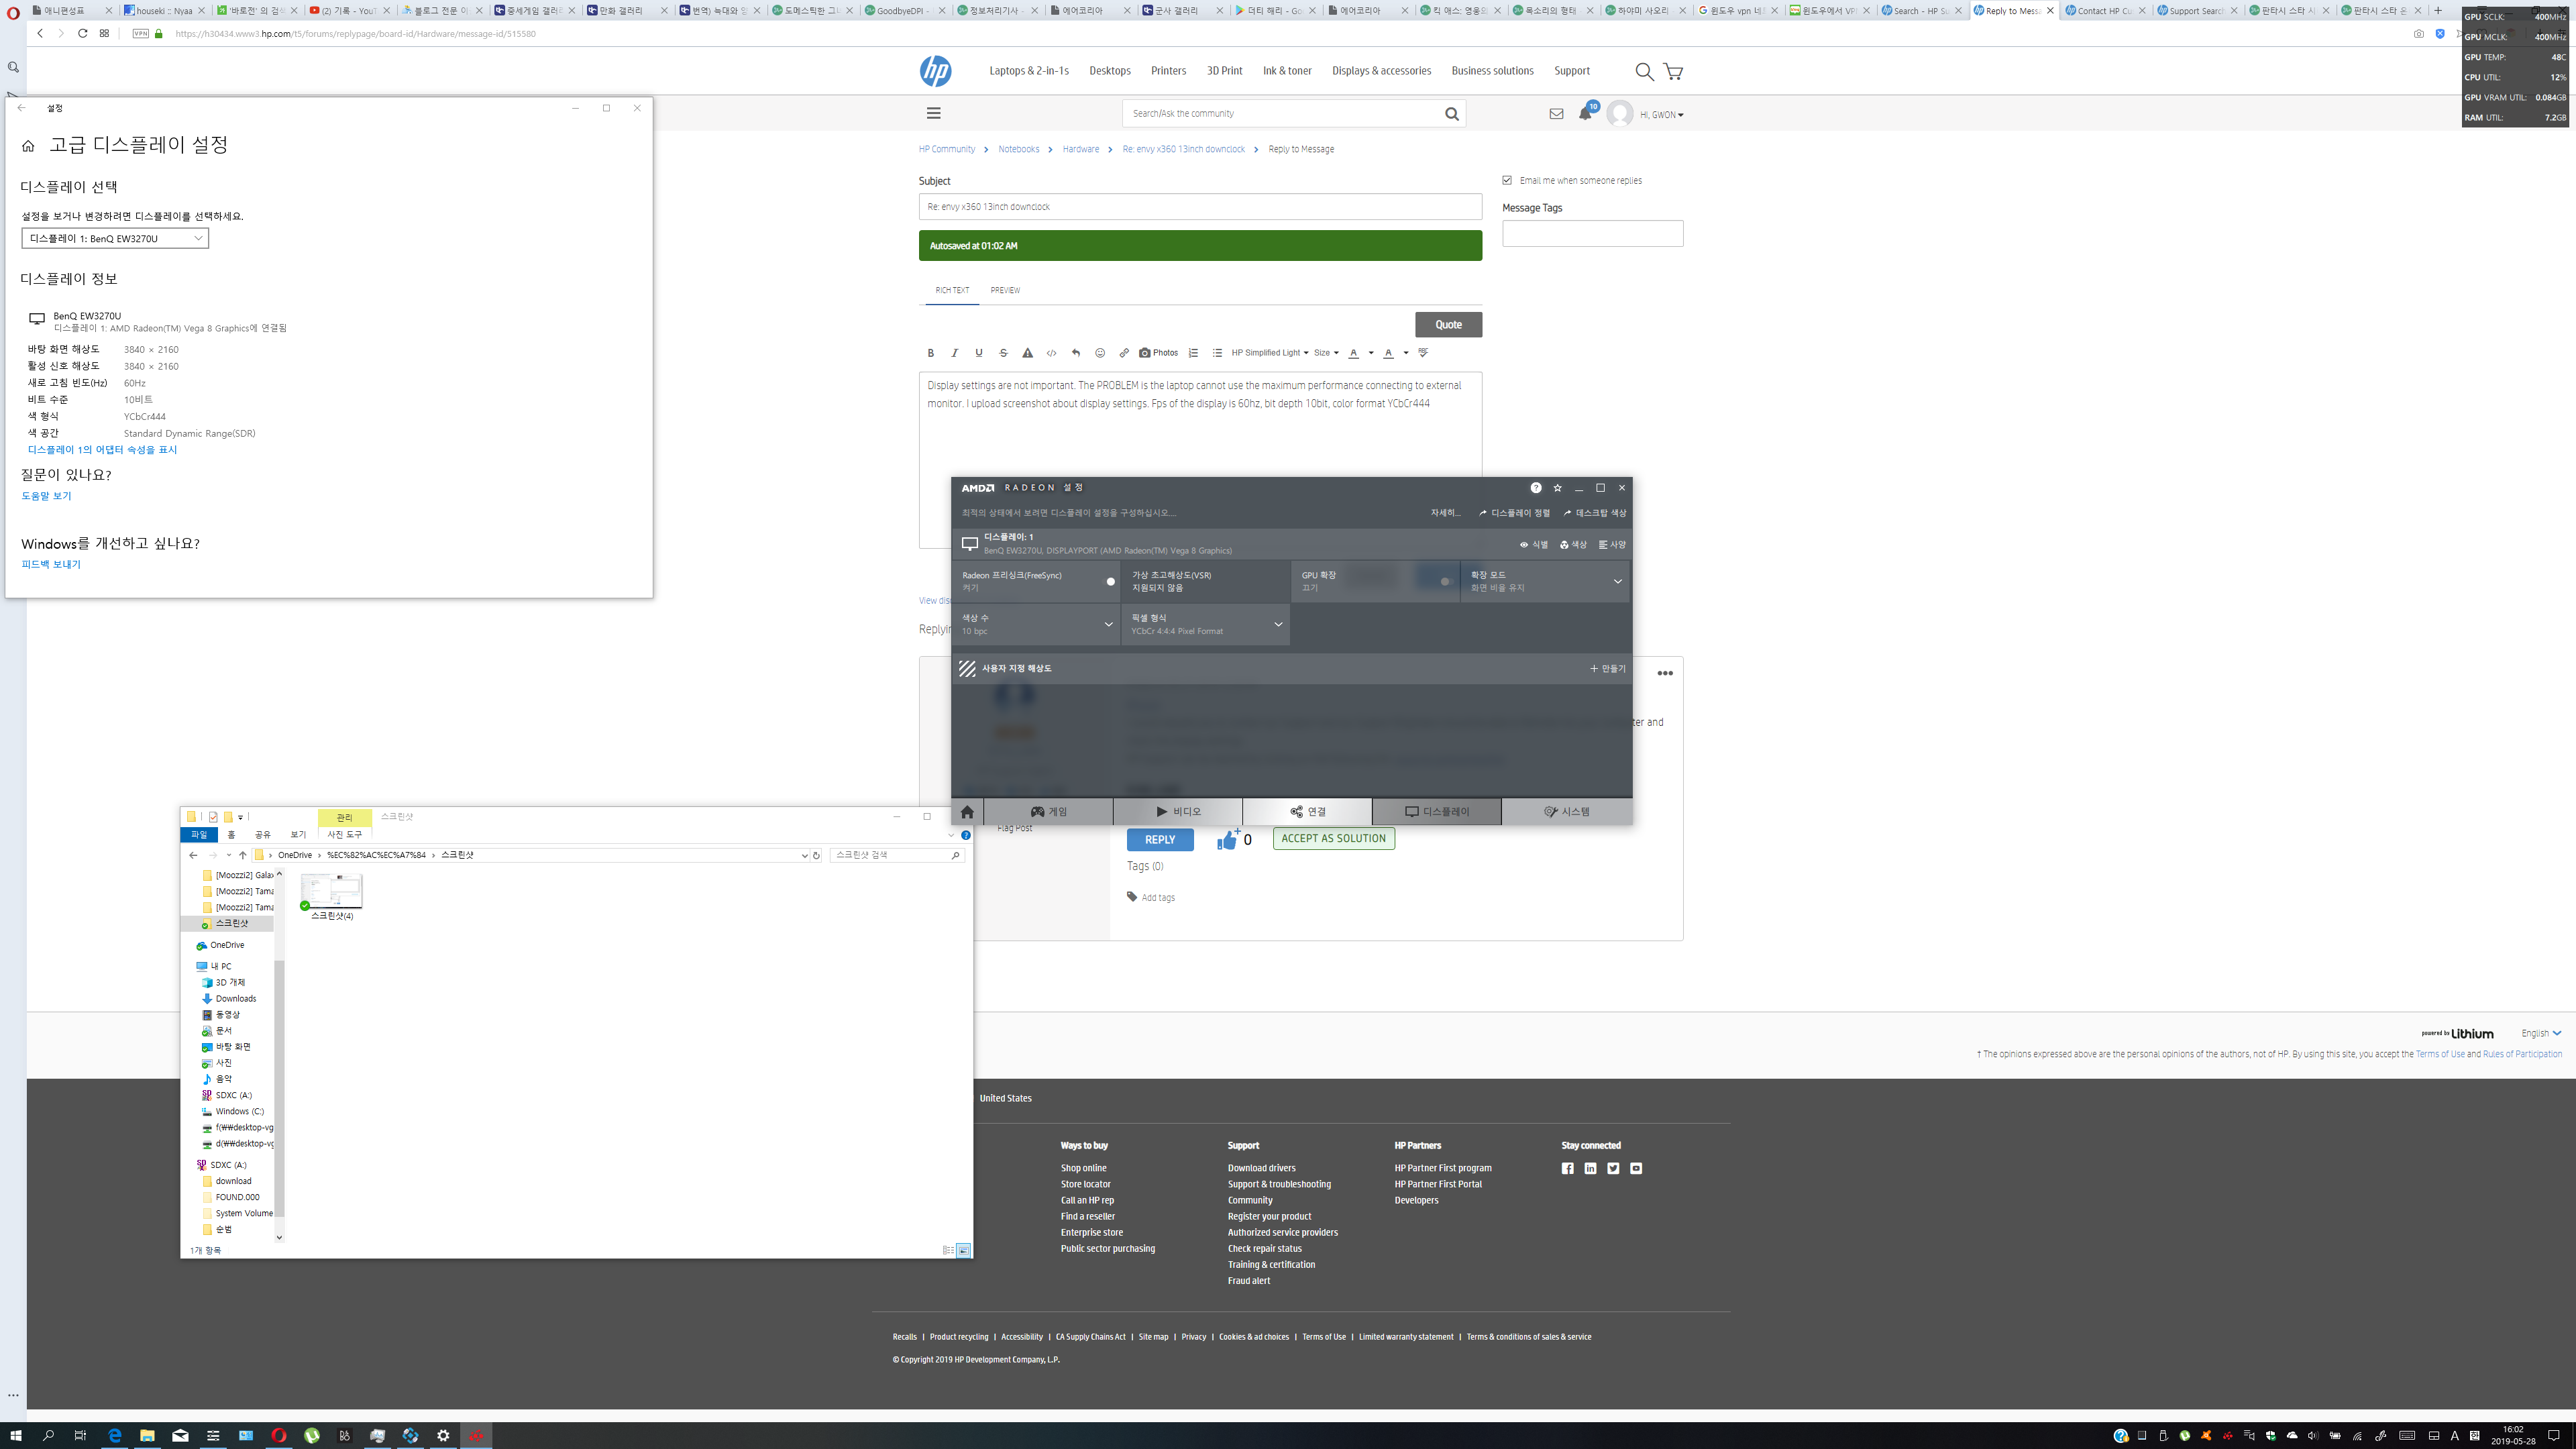The height and width of the screenshot is (1449, 2576).
Task: Open the 스크린샷(4) image thumbnail
Action: [x=332, y=892]
